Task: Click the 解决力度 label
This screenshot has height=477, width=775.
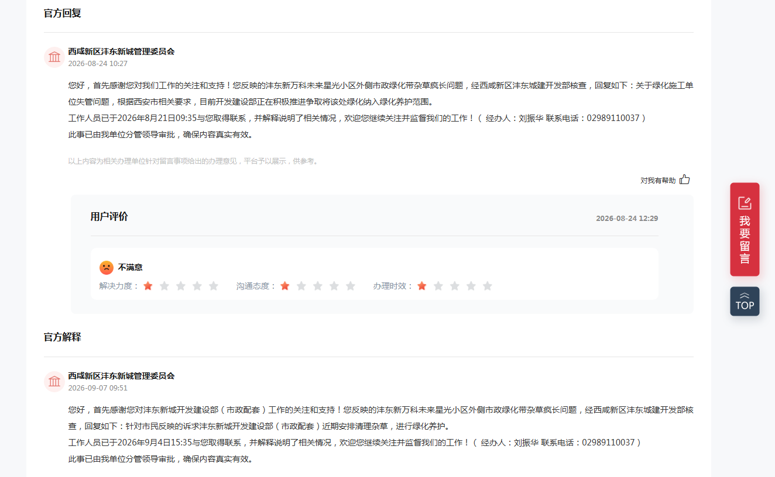Action: point(119,286)
